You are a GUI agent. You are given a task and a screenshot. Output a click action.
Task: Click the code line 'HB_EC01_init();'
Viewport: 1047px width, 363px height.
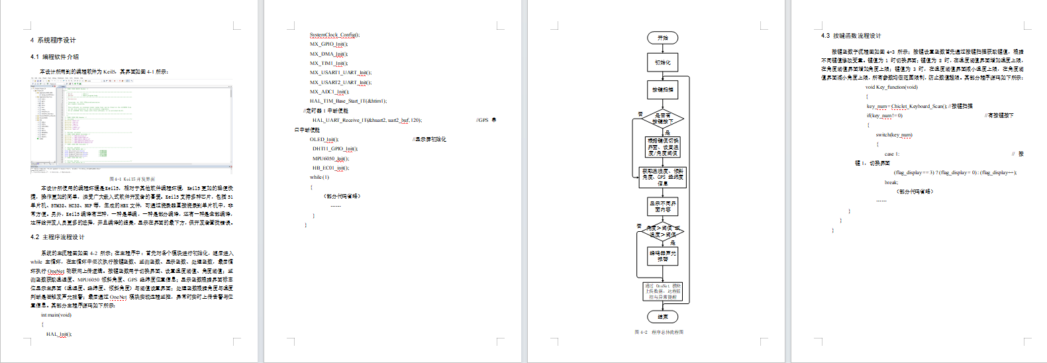pyautogui.click(x=330, y=168)
